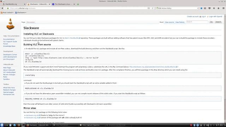Open the View source tab
This screenshot has width=226, height=127.
coord(169,22)
